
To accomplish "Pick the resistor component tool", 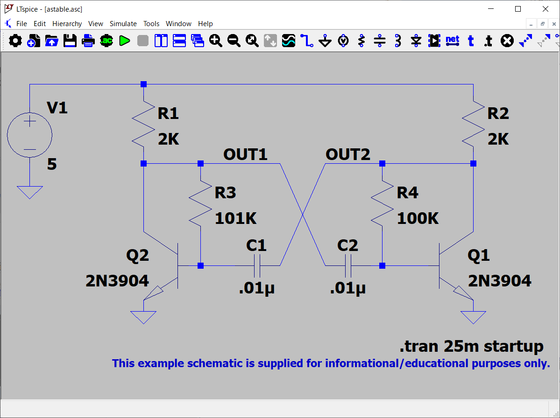I will 362,41.
